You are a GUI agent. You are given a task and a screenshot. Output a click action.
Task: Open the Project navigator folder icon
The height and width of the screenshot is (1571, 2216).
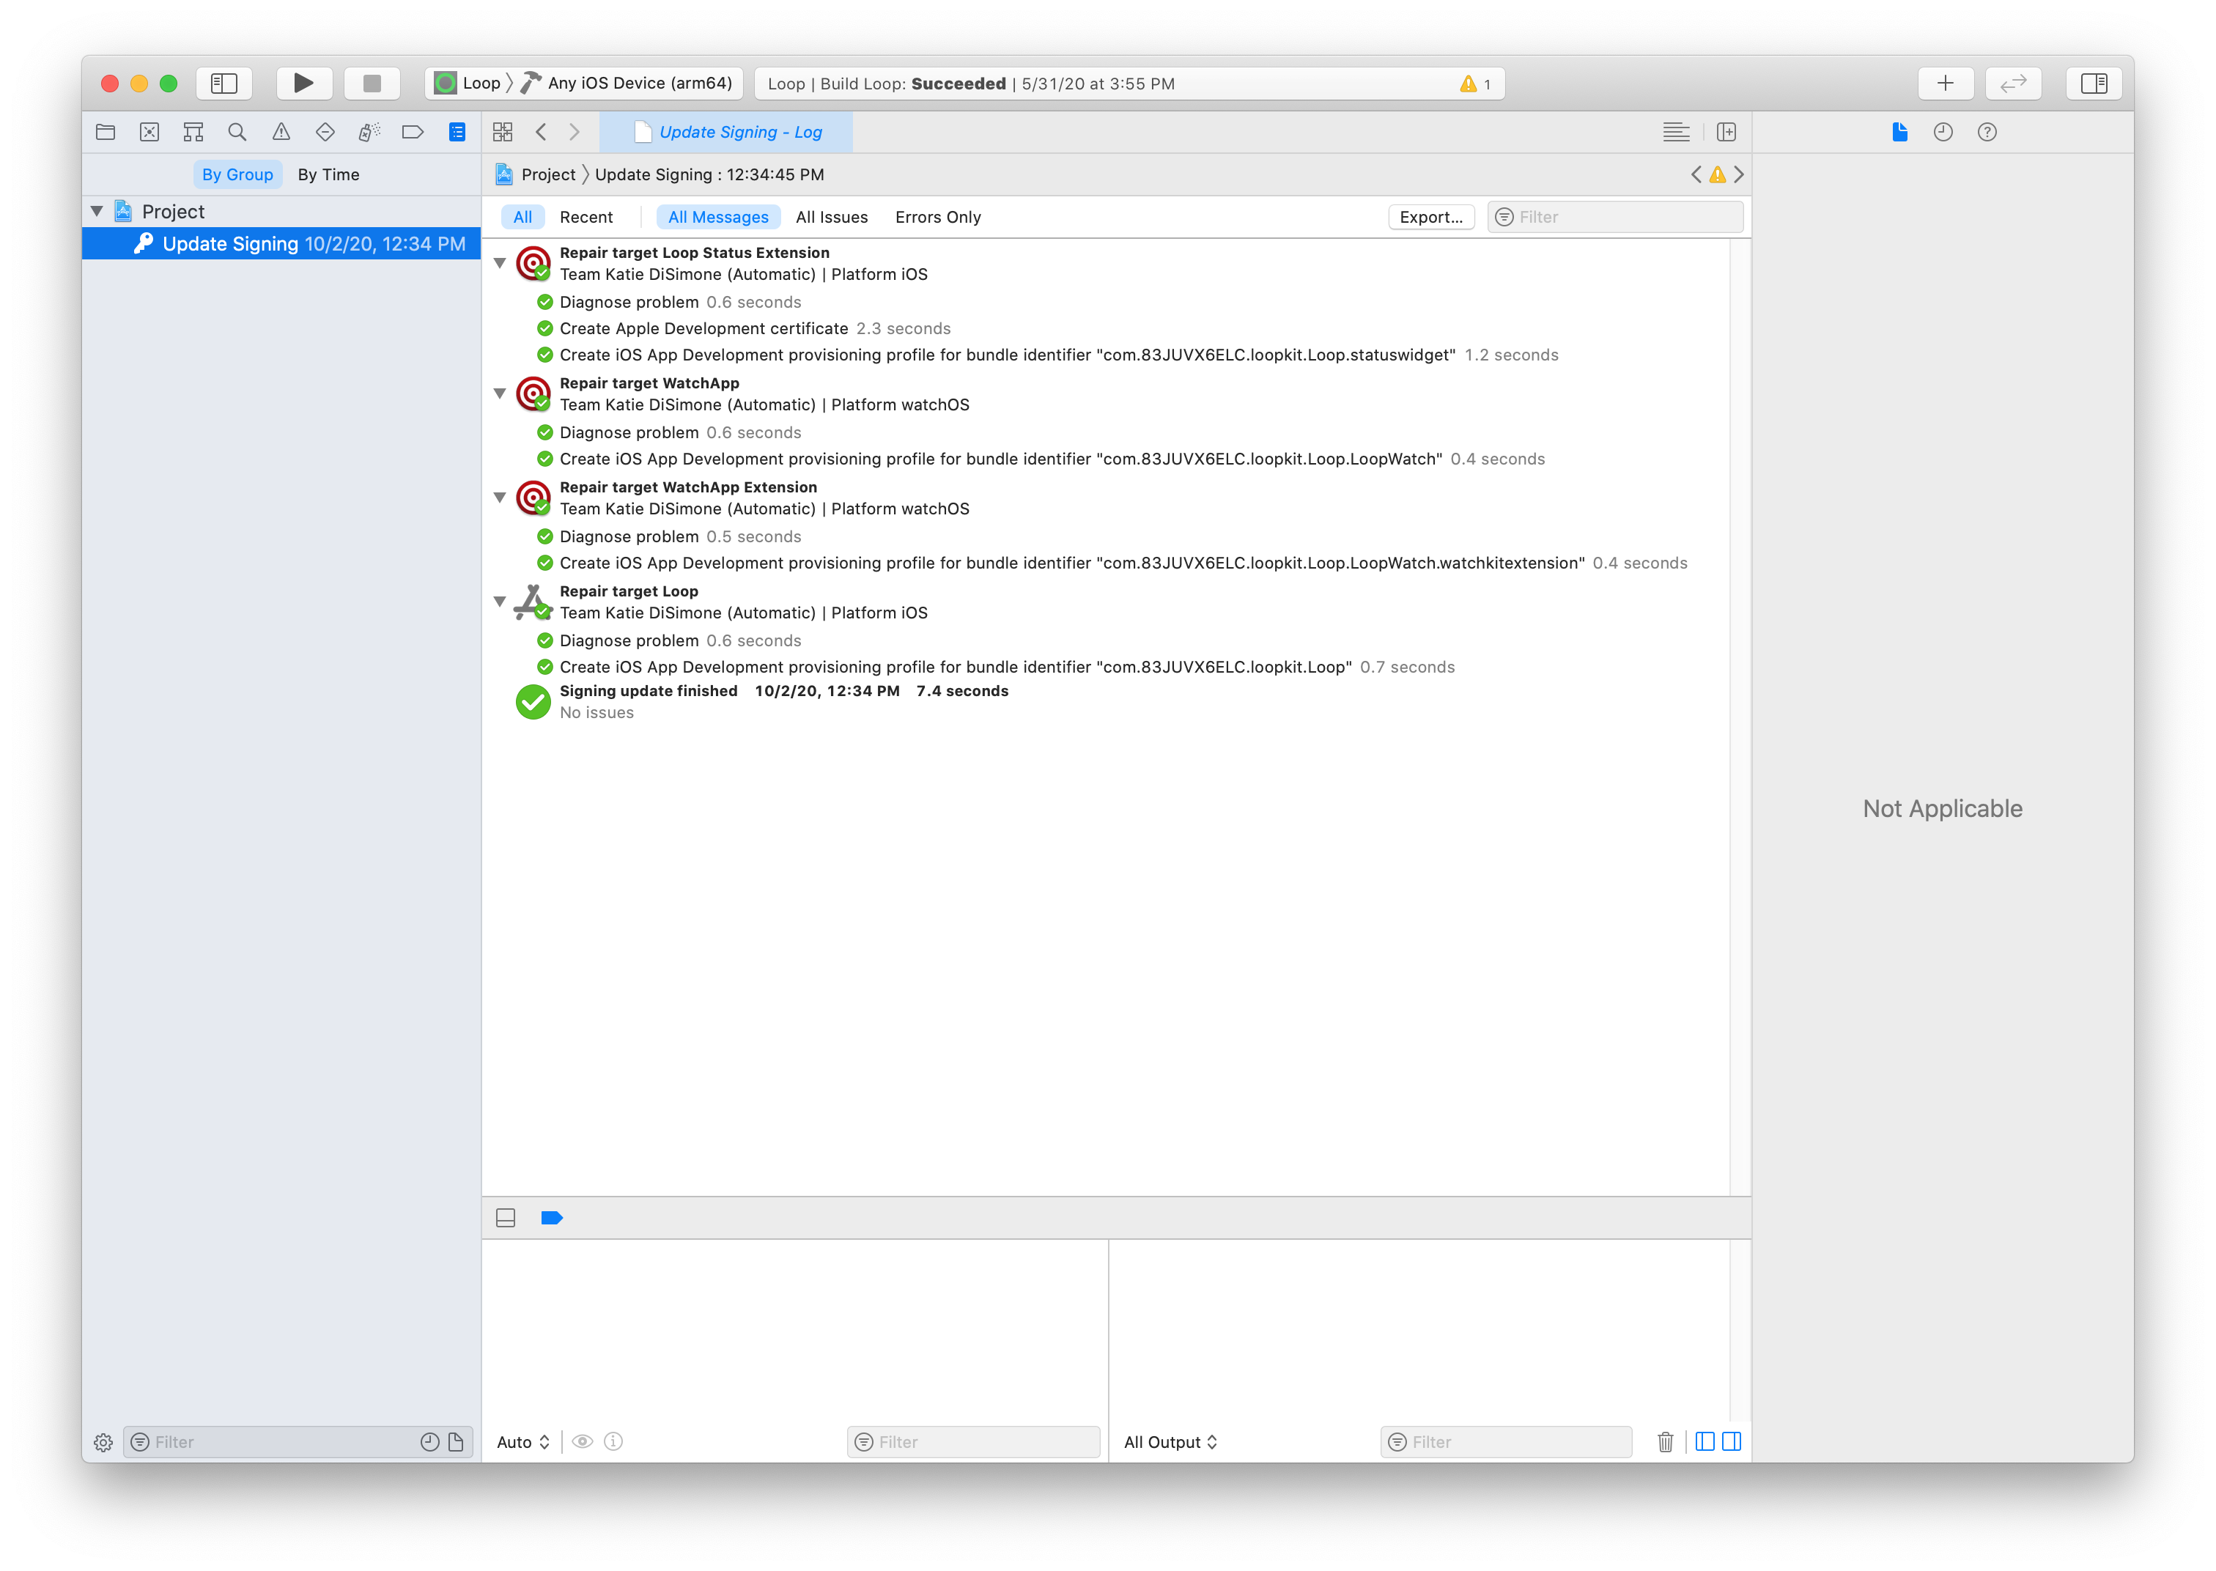[106, 133]
